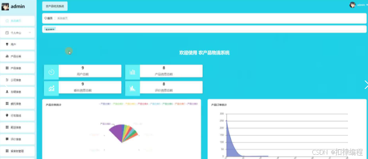Toggle 产品分类8 legend entry
Screen dimensions: 368x159
[192, 104]
